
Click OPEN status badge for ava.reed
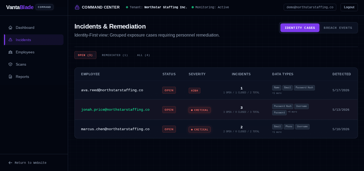click(x=169, y=90)
